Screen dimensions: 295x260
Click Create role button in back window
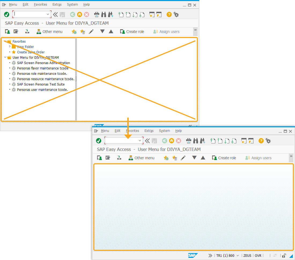tap(132, 32)
